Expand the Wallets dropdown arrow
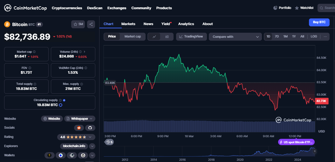335x162 pixels. pyautogui.click(x=92, y=155)
